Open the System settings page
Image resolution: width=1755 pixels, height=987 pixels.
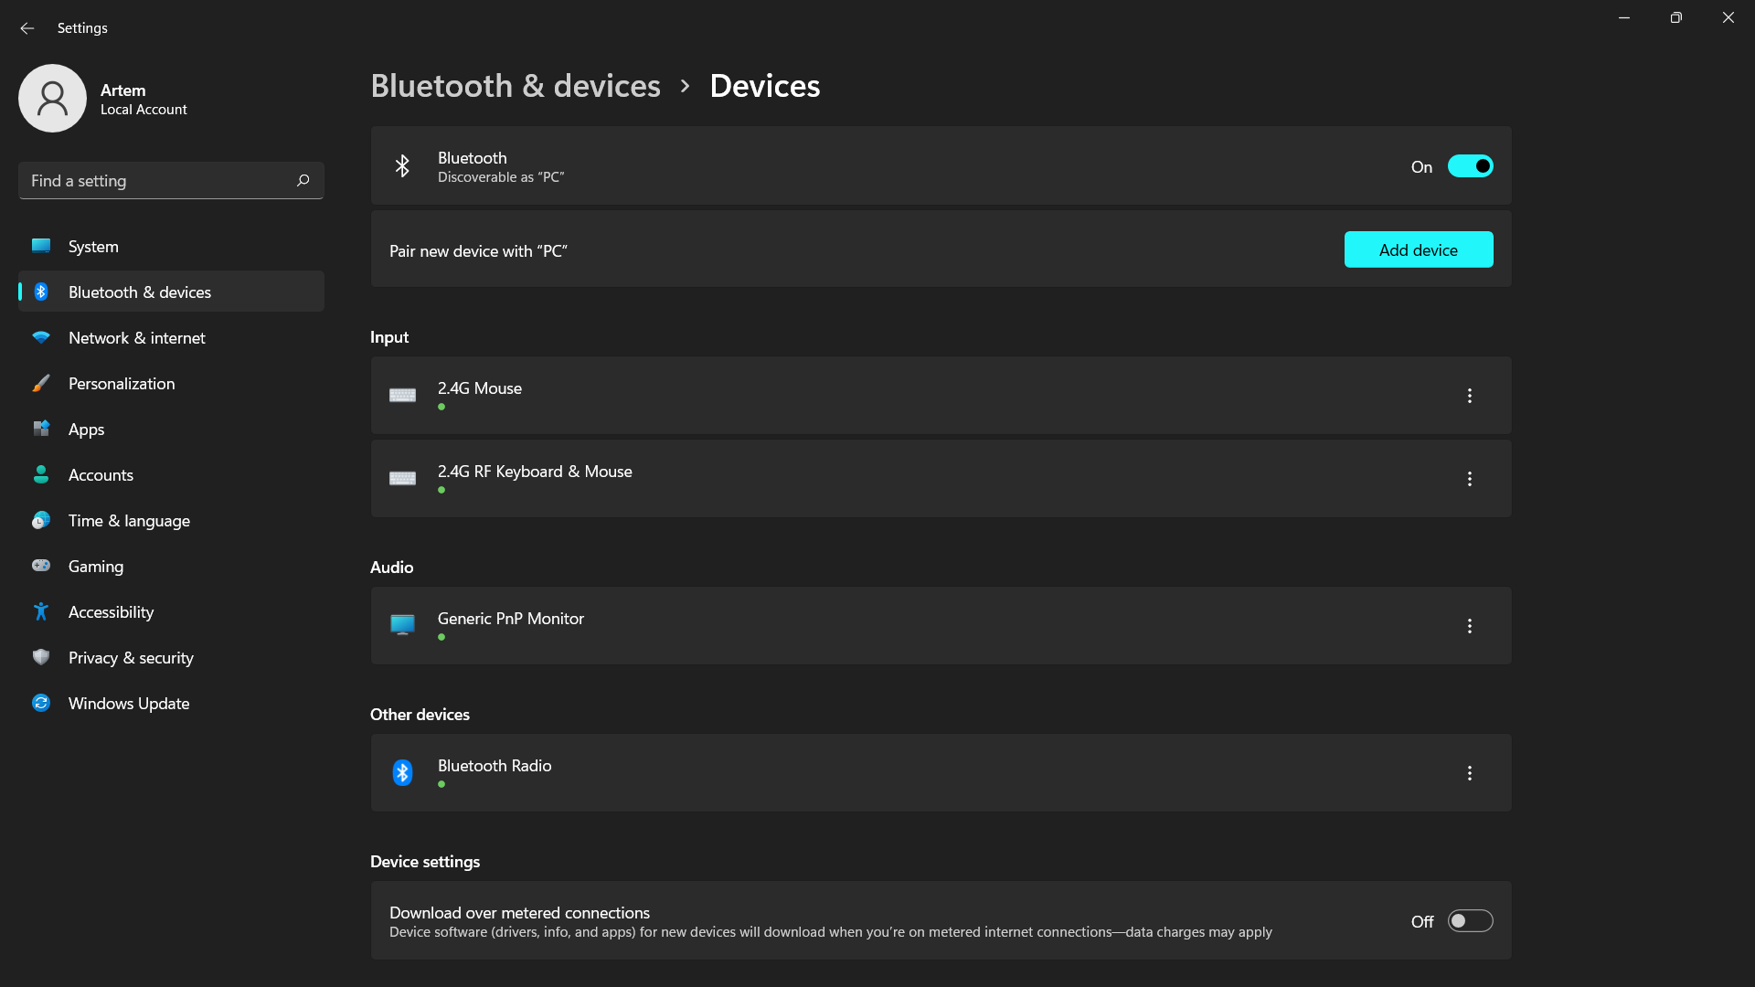click(x=171, y=246)
